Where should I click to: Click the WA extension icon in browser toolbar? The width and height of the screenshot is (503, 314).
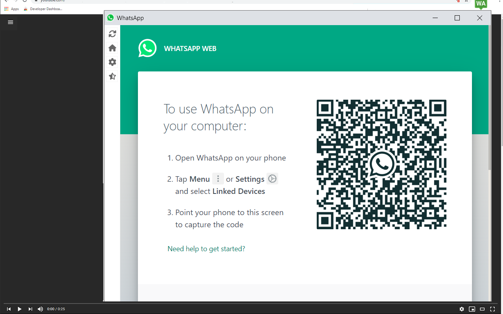coord(481,4)
